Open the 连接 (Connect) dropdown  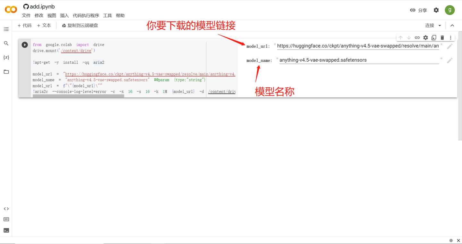tap(432, 25)
